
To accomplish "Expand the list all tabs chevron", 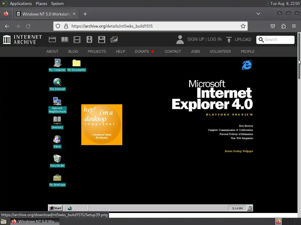I will (258, 14).
